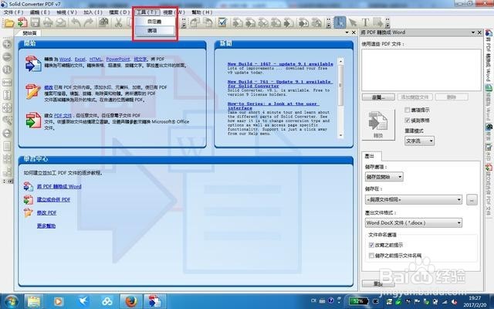This screenshot has width=494, height=309.
Task: Click the Zoom in plus icon in left toolbar
Action: (7, 44)
